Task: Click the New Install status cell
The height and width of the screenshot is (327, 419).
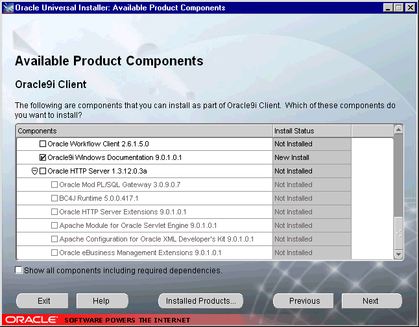Action: click(x=312, y=157)
